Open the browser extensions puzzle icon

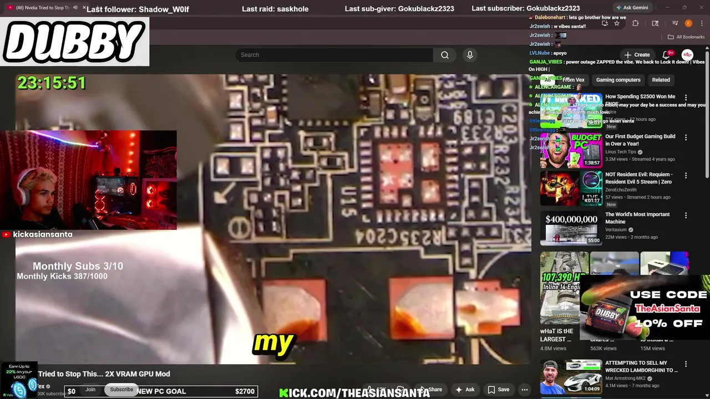click(636, 23)
